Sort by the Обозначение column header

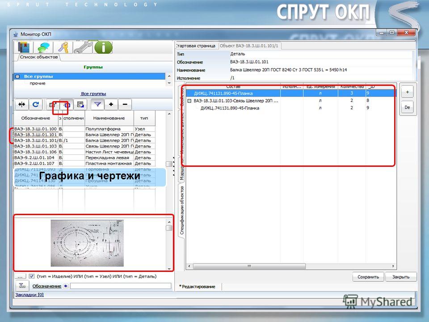click(36, 118)
